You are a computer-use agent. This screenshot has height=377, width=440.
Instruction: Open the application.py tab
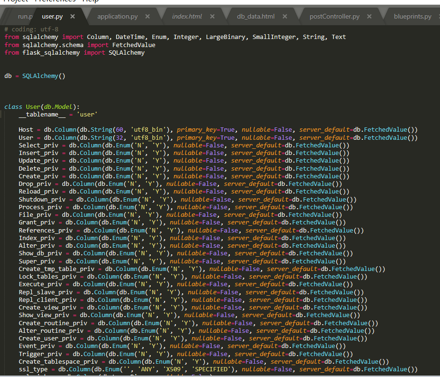coord(117,17)
